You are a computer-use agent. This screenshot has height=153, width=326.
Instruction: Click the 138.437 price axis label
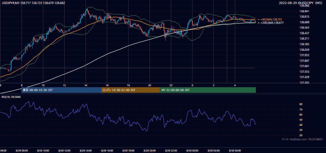point(304,33)
